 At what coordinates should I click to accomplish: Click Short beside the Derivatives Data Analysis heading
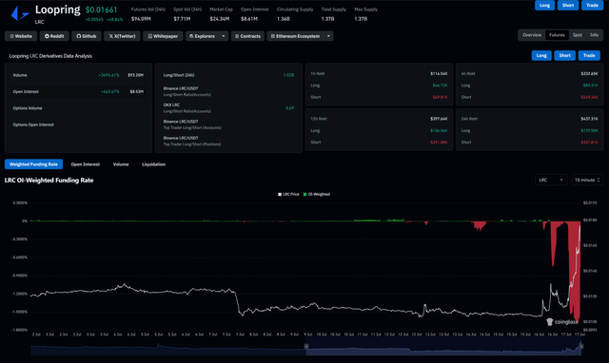coord(564,55)
